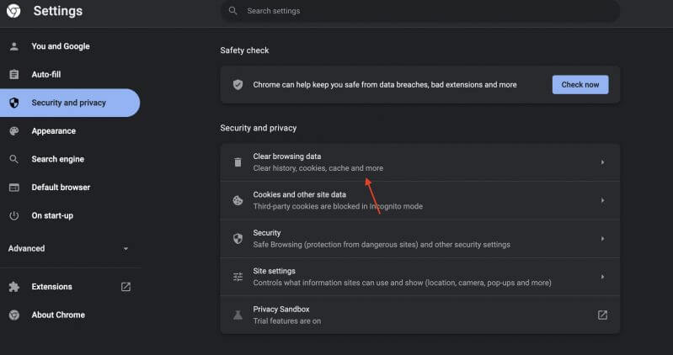Click the Site settings title
Viewport: 673px width, 355px height.
[x=275, y=271]
